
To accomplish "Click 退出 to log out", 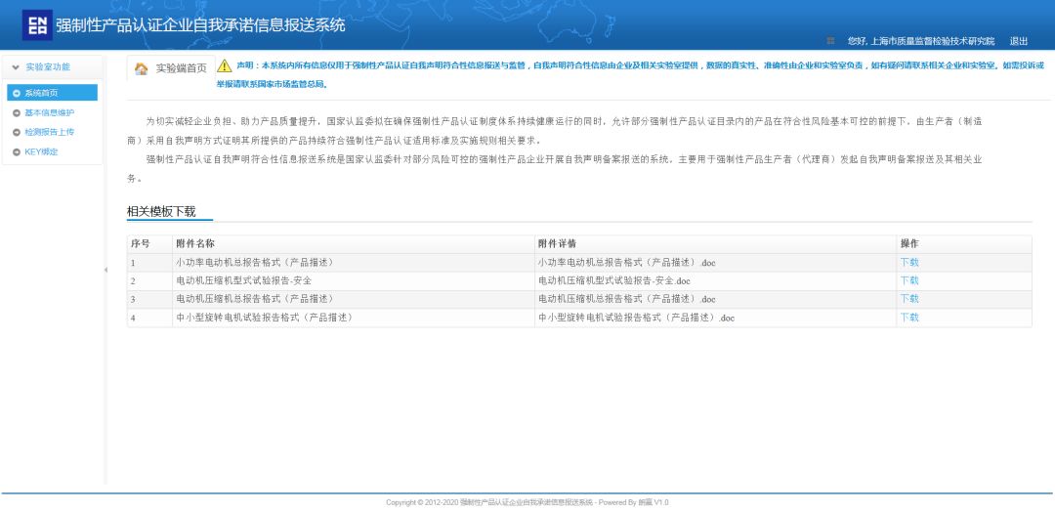I will (1018, 41).
